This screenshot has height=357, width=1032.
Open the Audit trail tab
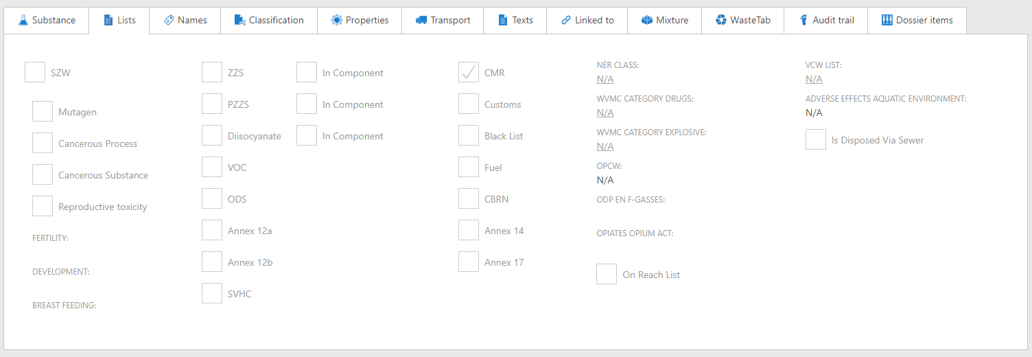pos(826,20)
